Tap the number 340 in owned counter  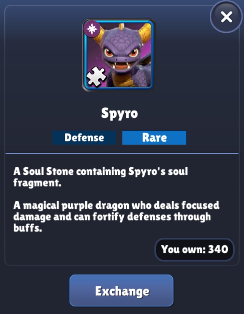(218, 249)
